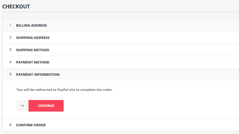The image size is (239, 134).
Task: Open the Payment Method step header
Action: point(33,62)
